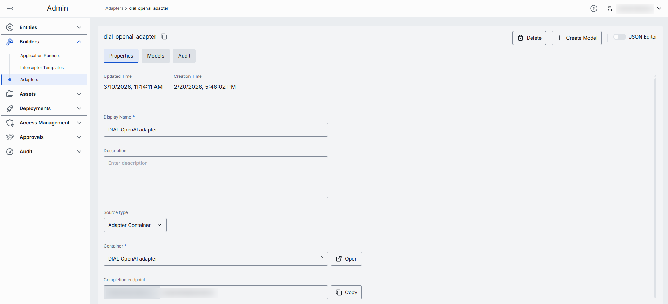The height and width of the screenshot is (304, 668).
Task: Expand the Access Management chevron
Action: pyautogui.click(x=79, y=123)
